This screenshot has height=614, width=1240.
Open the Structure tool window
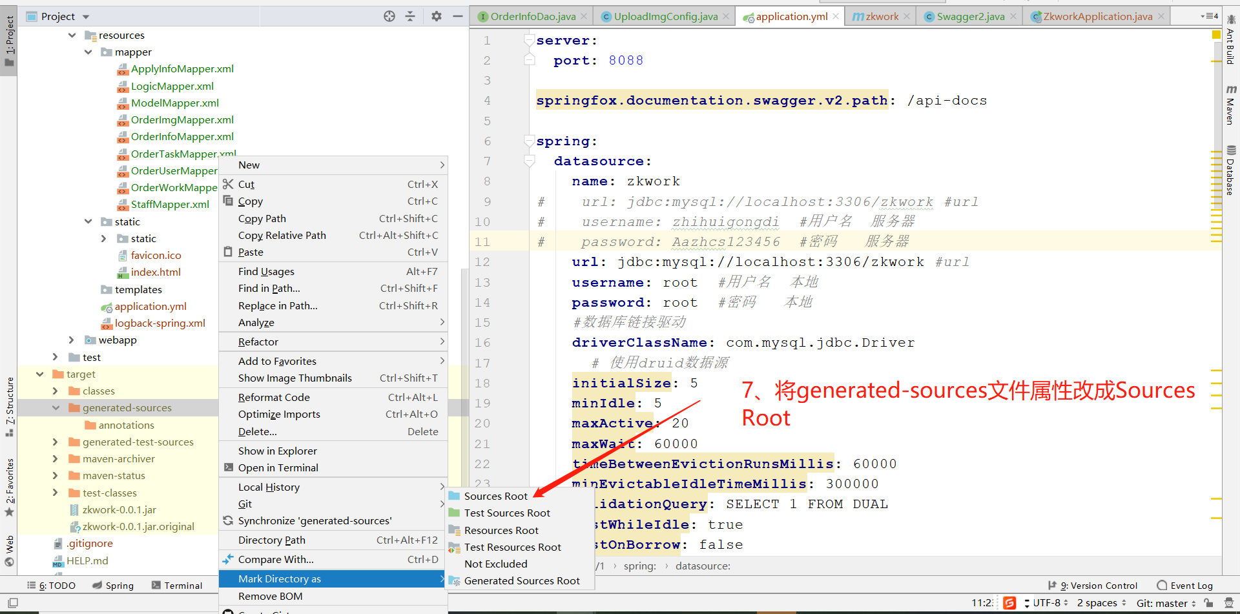tap(10, 407)
